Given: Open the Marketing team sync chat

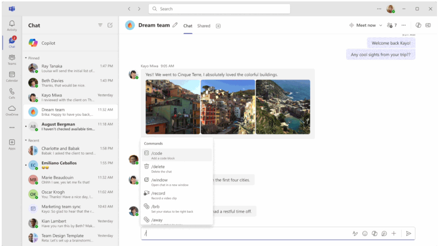Looking at the screenshot, I should (70, 209).
